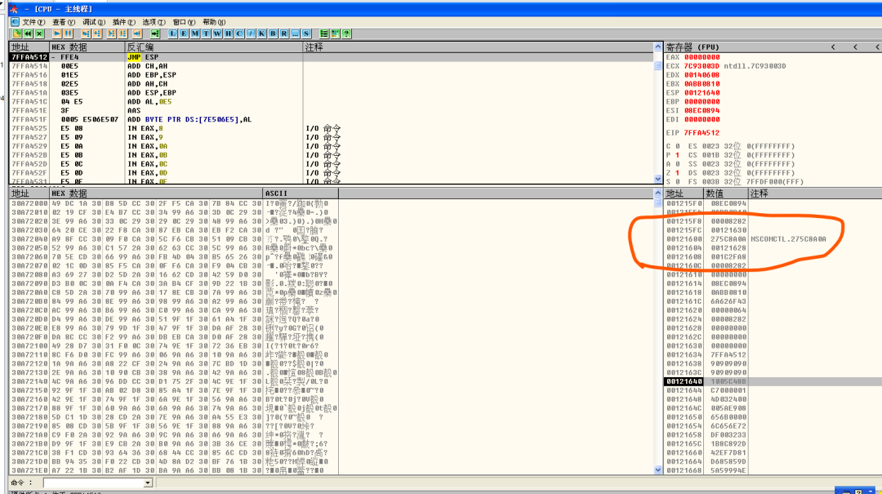This screenshot has width=882, height=494.
Task: Click the disassembly 注释 column header
Action: [478, 47]
